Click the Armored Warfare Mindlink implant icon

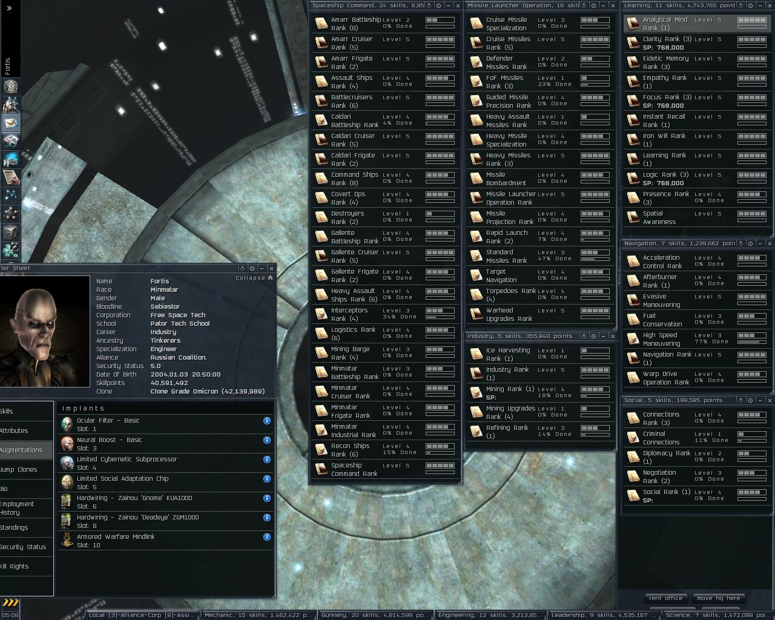coord(67,541)
